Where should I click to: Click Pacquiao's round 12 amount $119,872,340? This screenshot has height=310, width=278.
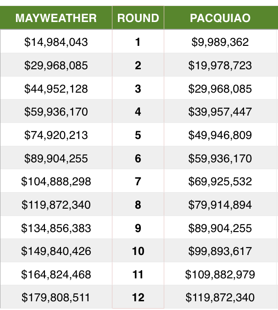[x=220, y=297]
